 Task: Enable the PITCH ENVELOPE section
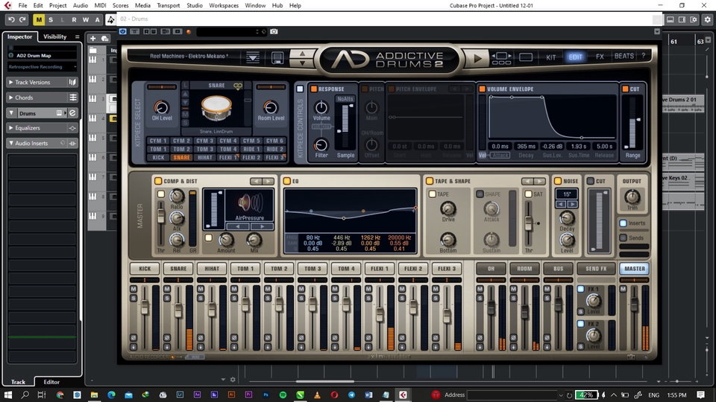click(392, 89)
